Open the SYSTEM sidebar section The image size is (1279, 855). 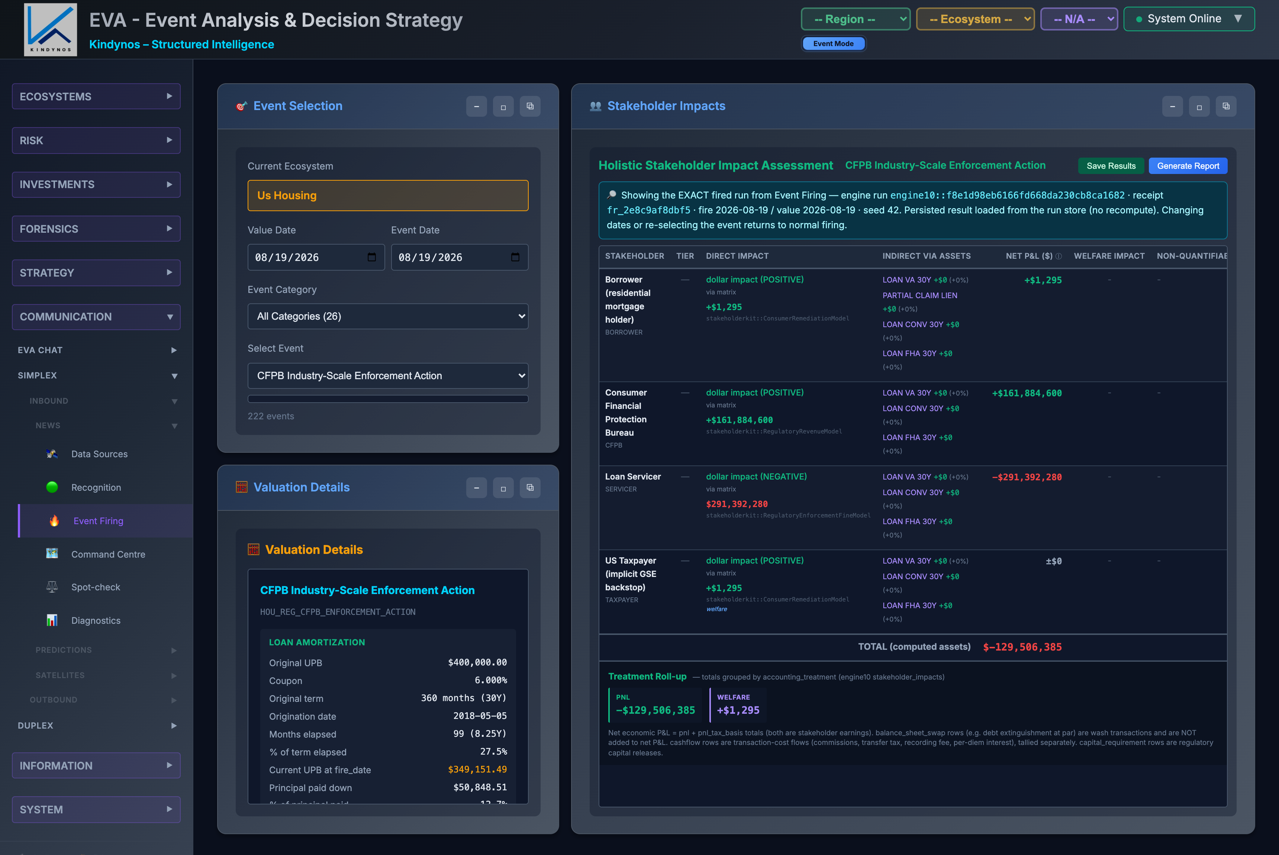coord(96,810)
